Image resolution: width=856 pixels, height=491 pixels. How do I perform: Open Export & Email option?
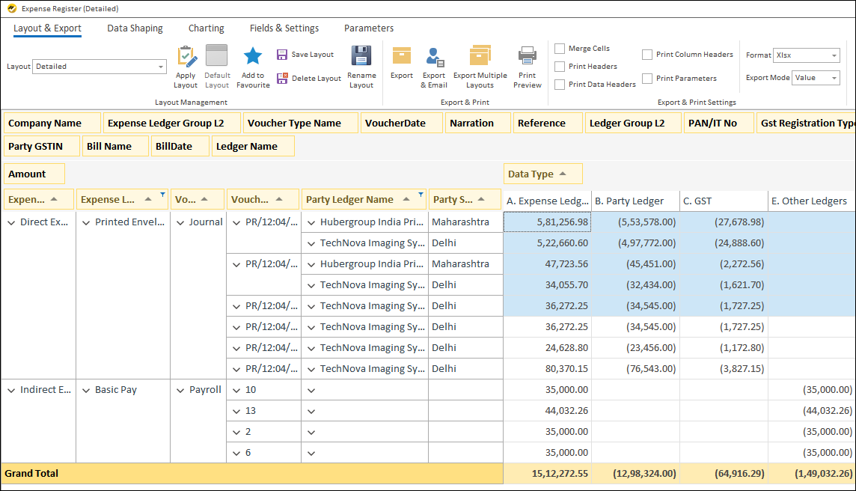coord(434,57)
